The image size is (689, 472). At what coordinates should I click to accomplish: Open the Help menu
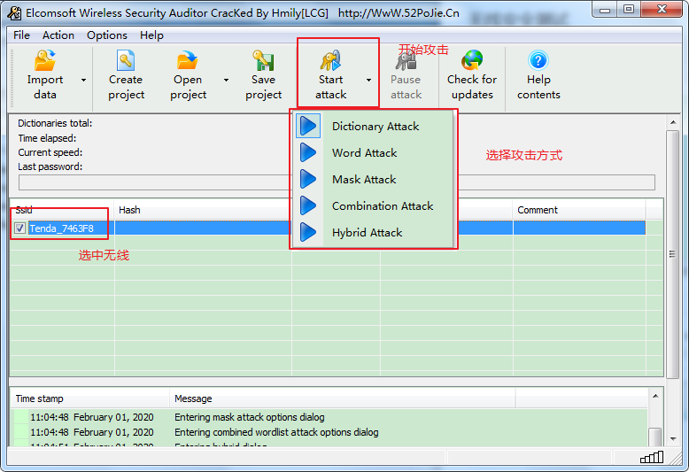pos(151,35)
